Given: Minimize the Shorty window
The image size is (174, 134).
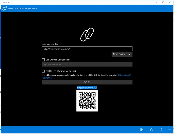Looking at the screenshot, I should (x=157, y=2).
